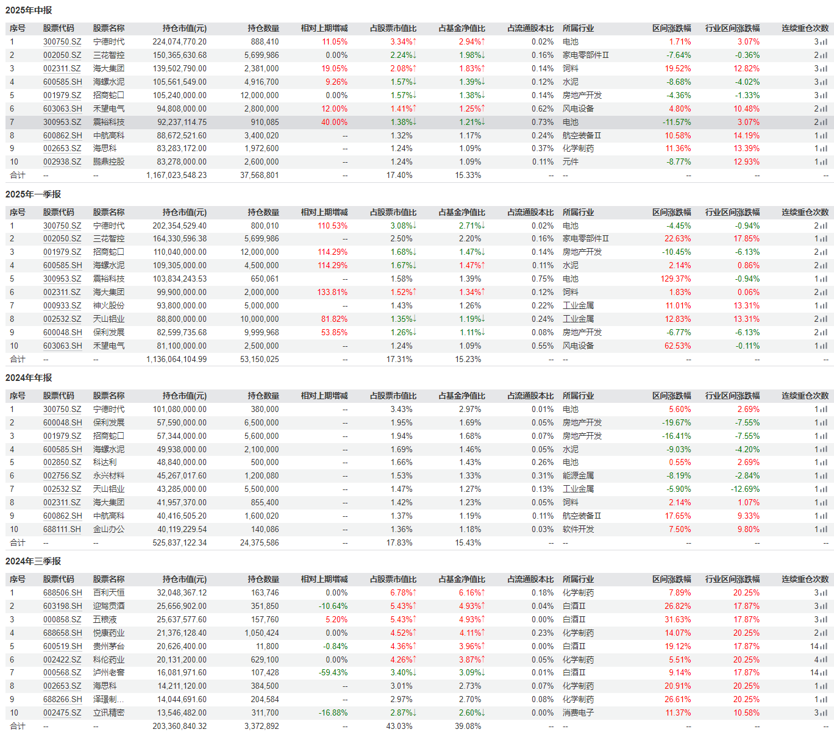Click 天山铝业 bar-chart icon under 2024年年报
834x732 pixels.
pyautogui.click(x=824, y=489)
